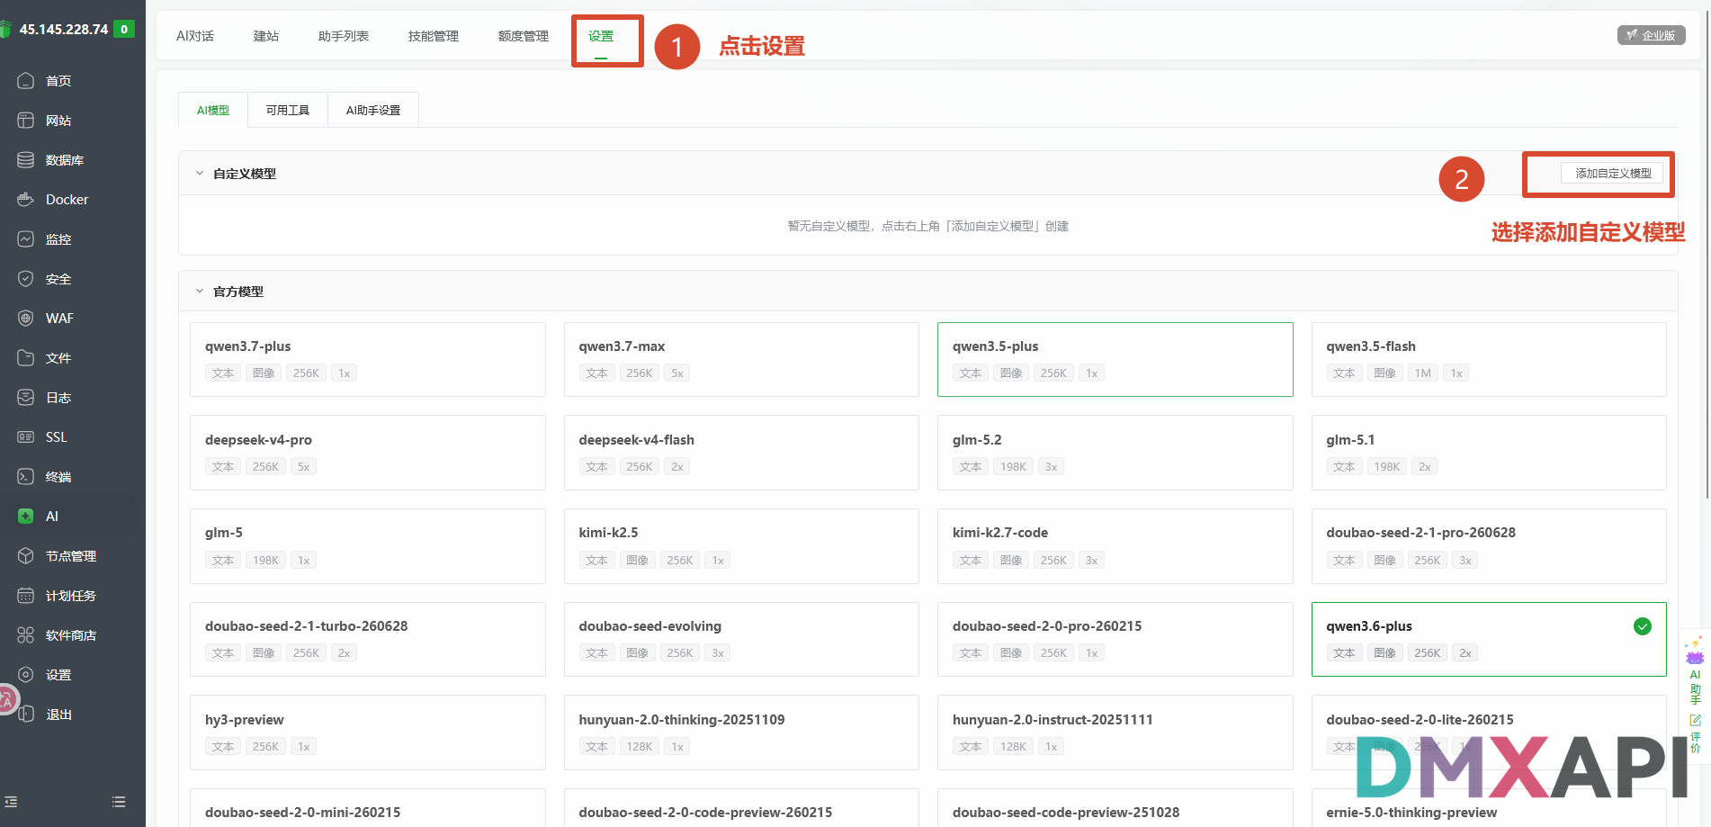Collapse the official models section chevron

coord(200,292)
